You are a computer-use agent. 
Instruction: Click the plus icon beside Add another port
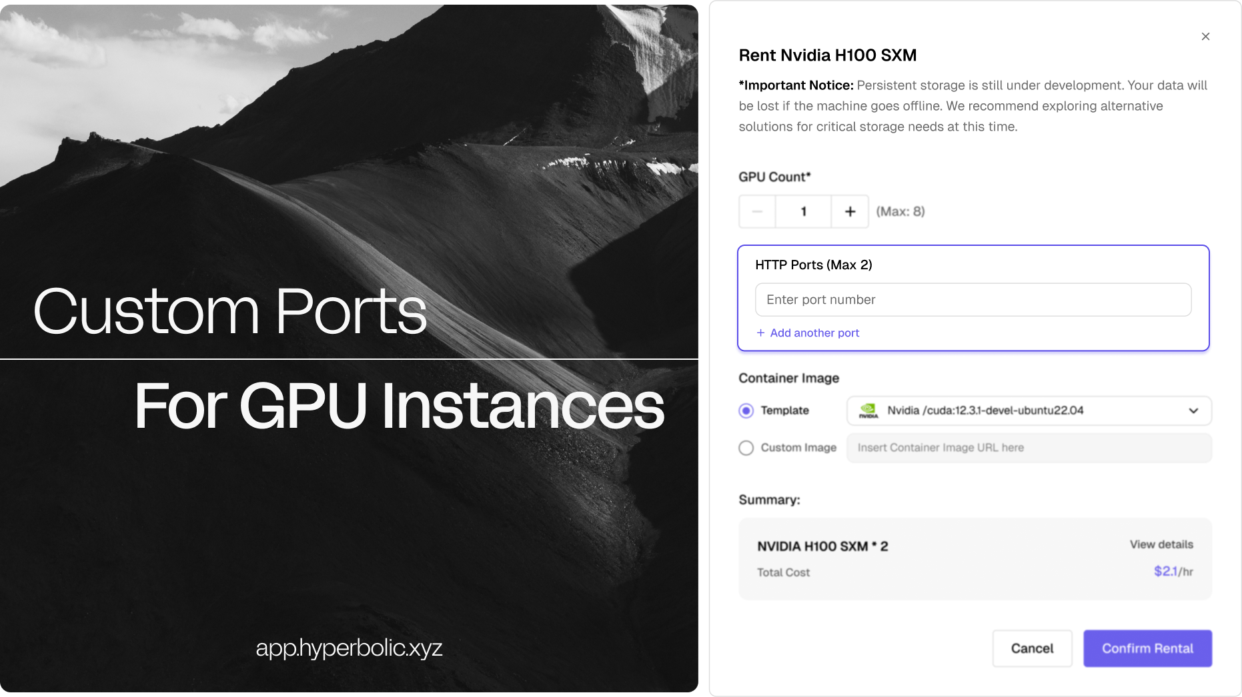click(x=760, y=333)
